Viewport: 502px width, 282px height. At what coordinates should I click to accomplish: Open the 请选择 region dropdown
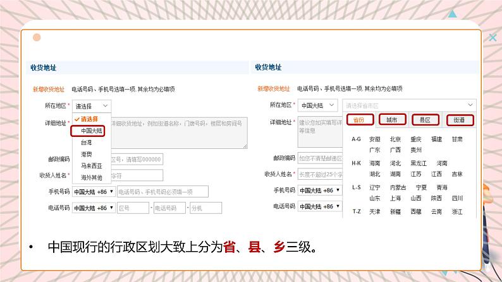coord(92,106)
